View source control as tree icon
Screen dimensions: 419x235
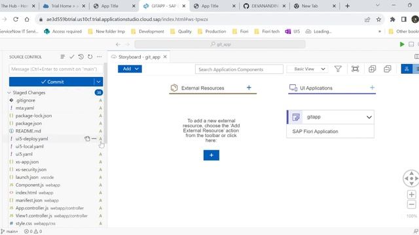(63, 57)
